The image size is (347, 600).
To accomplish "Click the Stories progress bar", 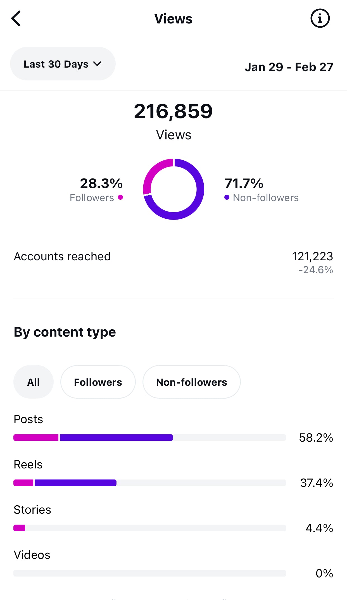I will point(150,528).
